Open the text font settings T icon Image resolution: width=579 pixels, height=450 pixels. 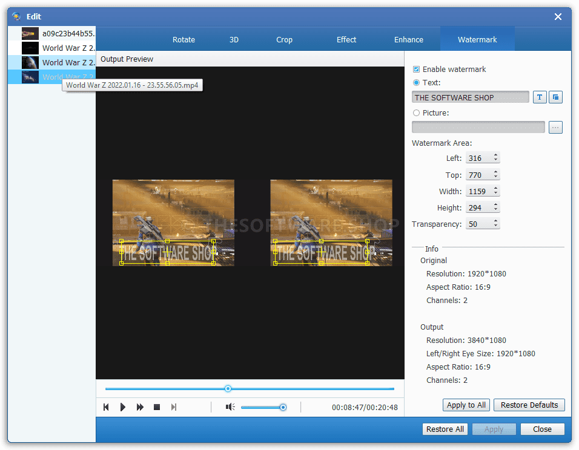tap(540, 97)
